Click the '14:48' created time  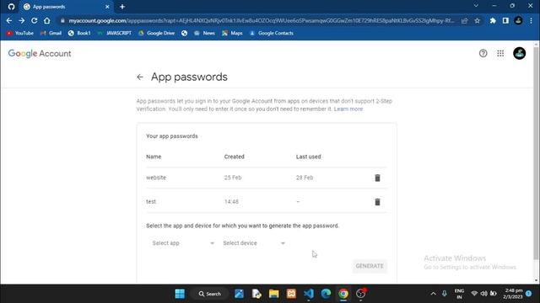[x=231, y=202]
